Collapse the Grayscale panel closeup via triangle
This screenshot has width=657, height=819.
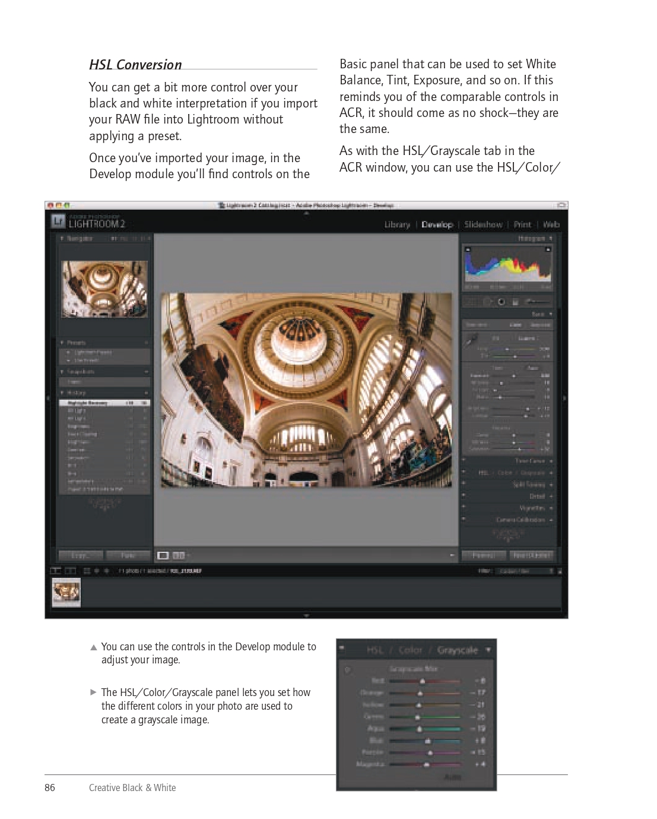488,650
